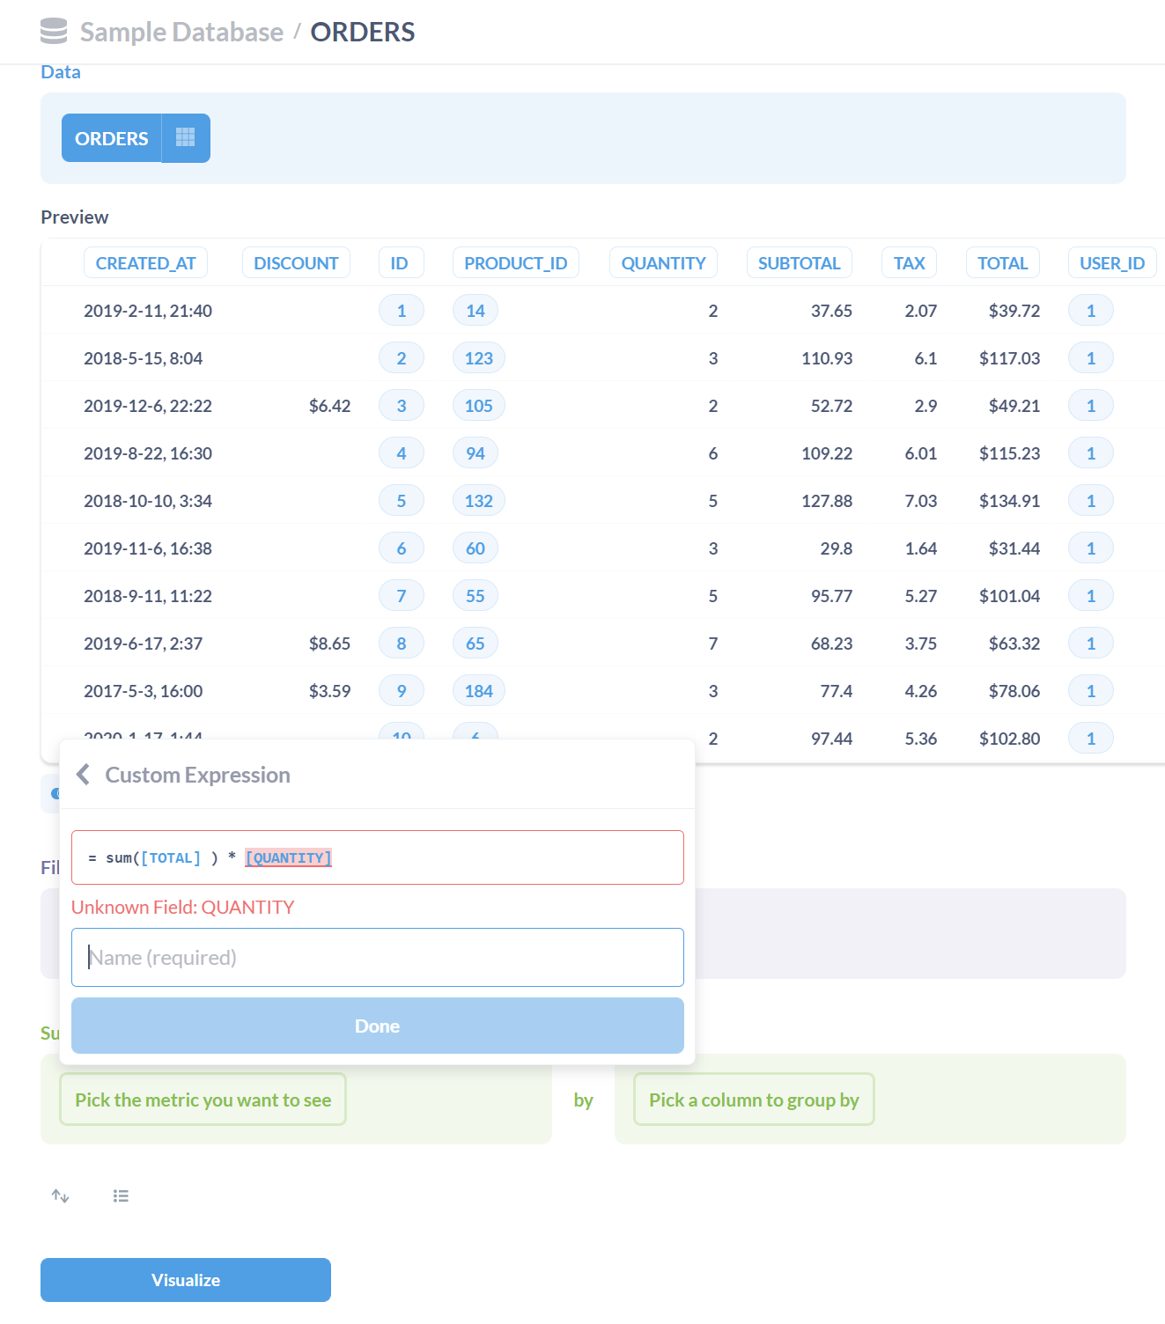Click user ID pill in $39.72 row
Viewport: 1165px width, 1324px height.
(1091, 311)
